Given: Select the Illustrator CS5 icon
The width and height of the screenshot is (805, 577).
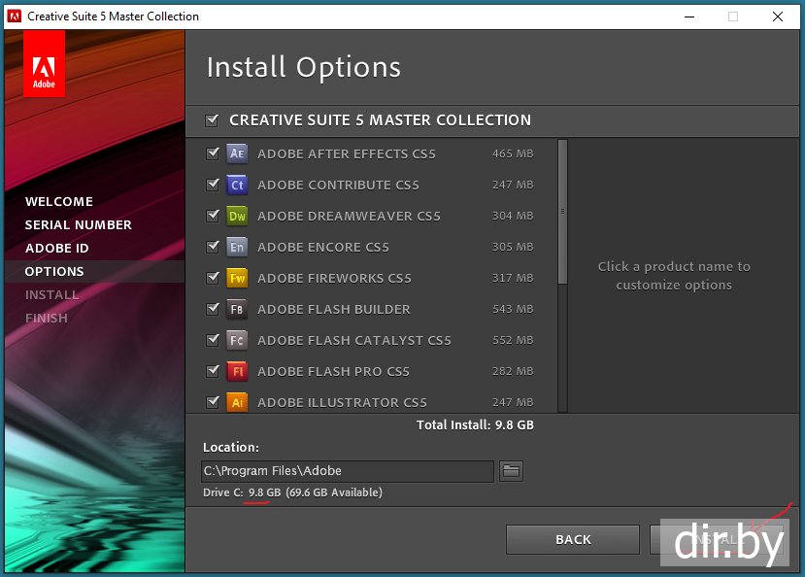Looking at the screenshot, I should [x=237, y=402].
